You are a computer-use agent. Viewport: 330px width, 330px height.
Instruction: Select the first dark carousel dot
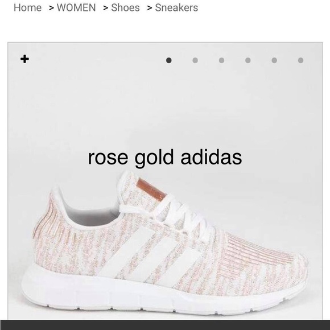(169, 60)
